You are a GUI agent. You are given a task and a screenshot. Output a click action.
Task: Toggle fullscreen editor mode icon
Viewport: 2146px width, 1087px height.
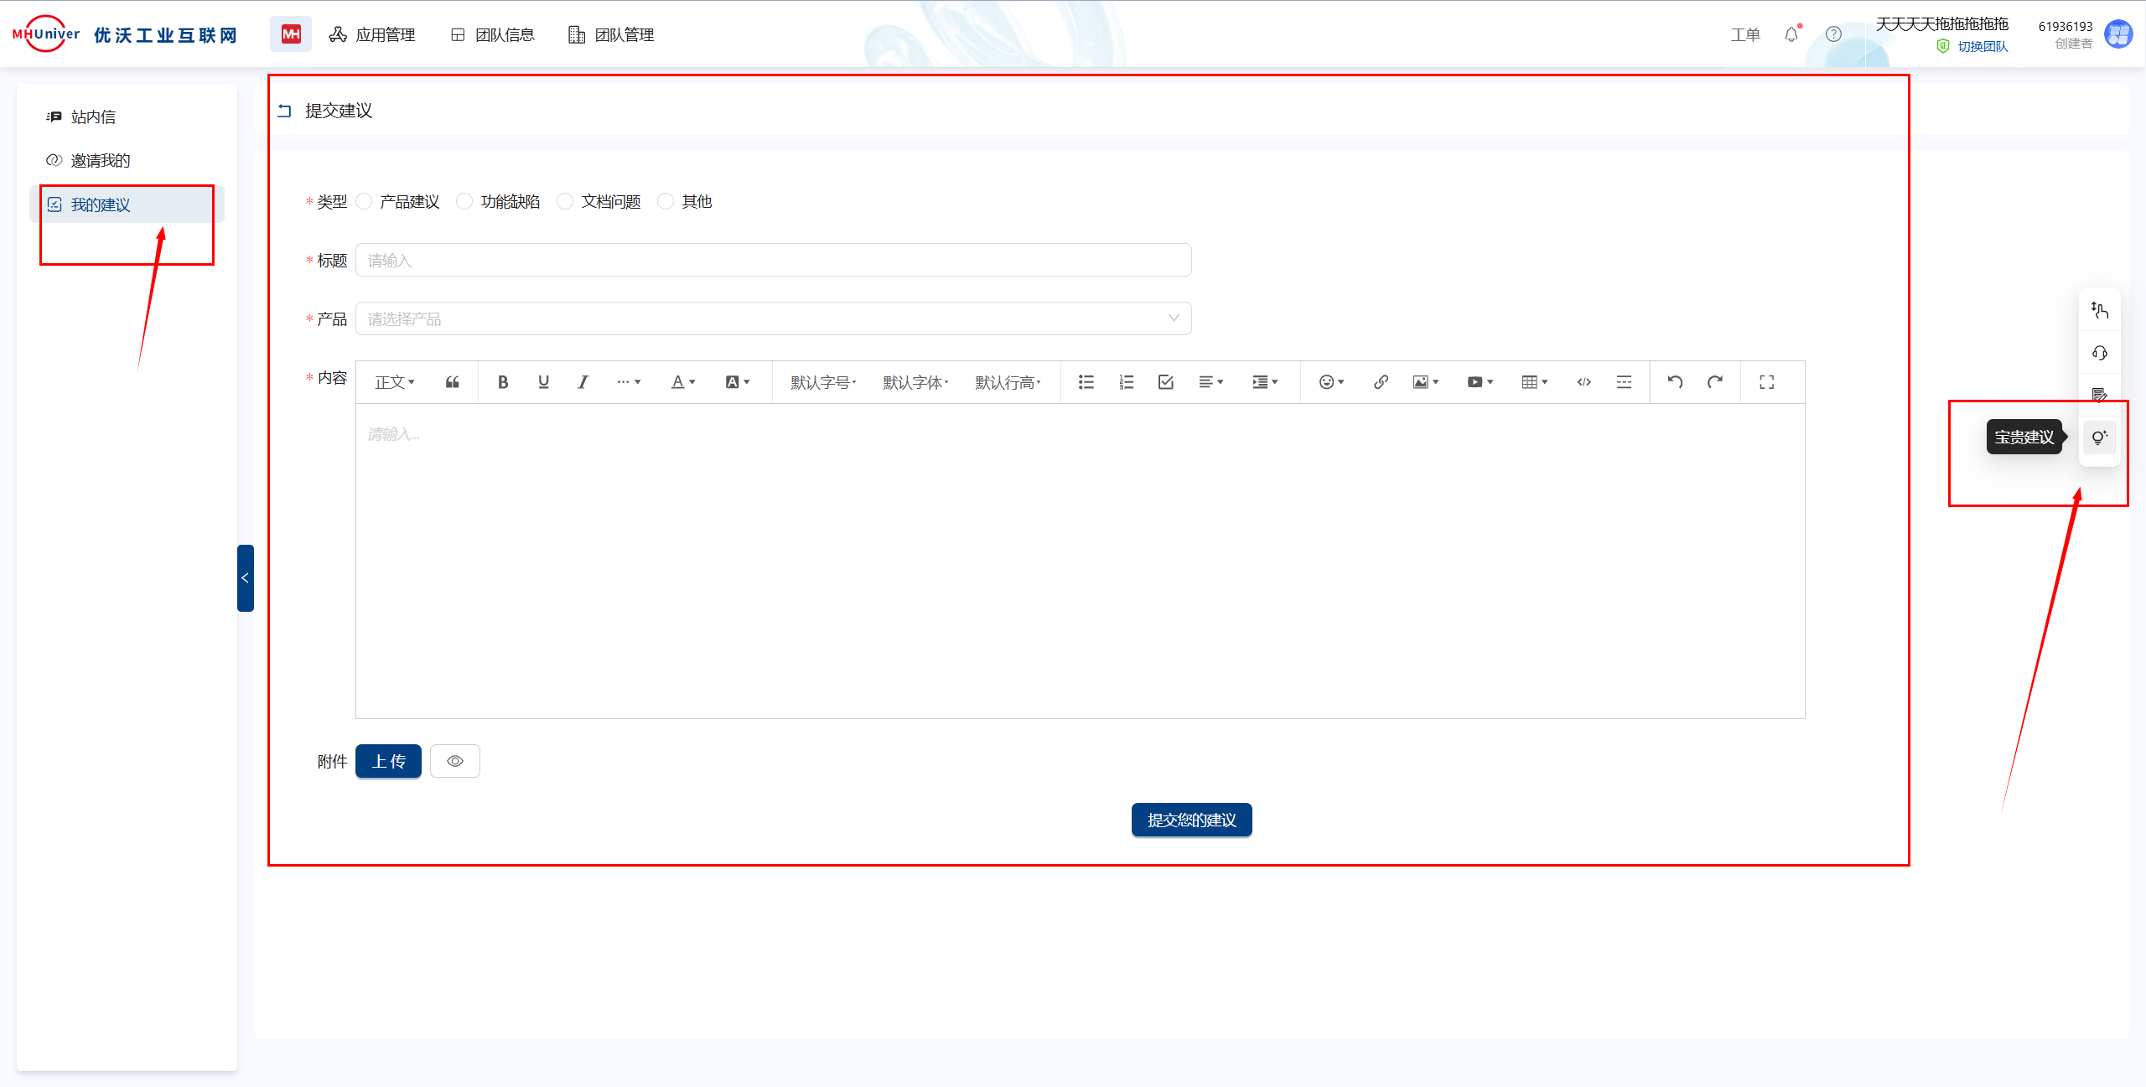pos(1766,382)
